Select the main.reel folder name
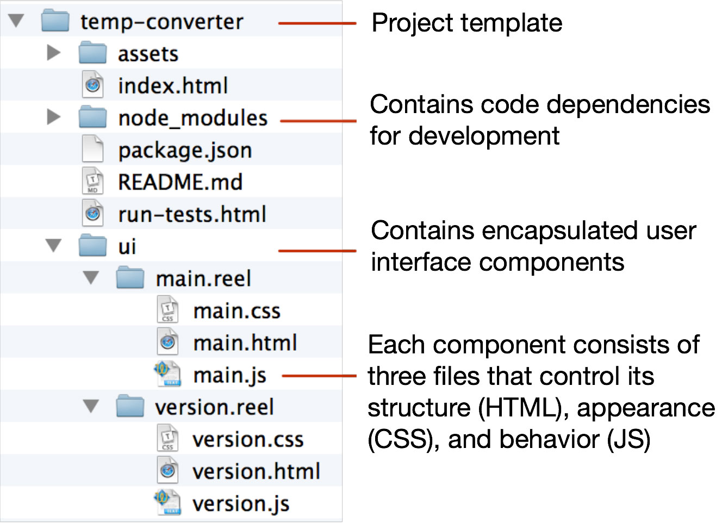 (x=203, y=278)
